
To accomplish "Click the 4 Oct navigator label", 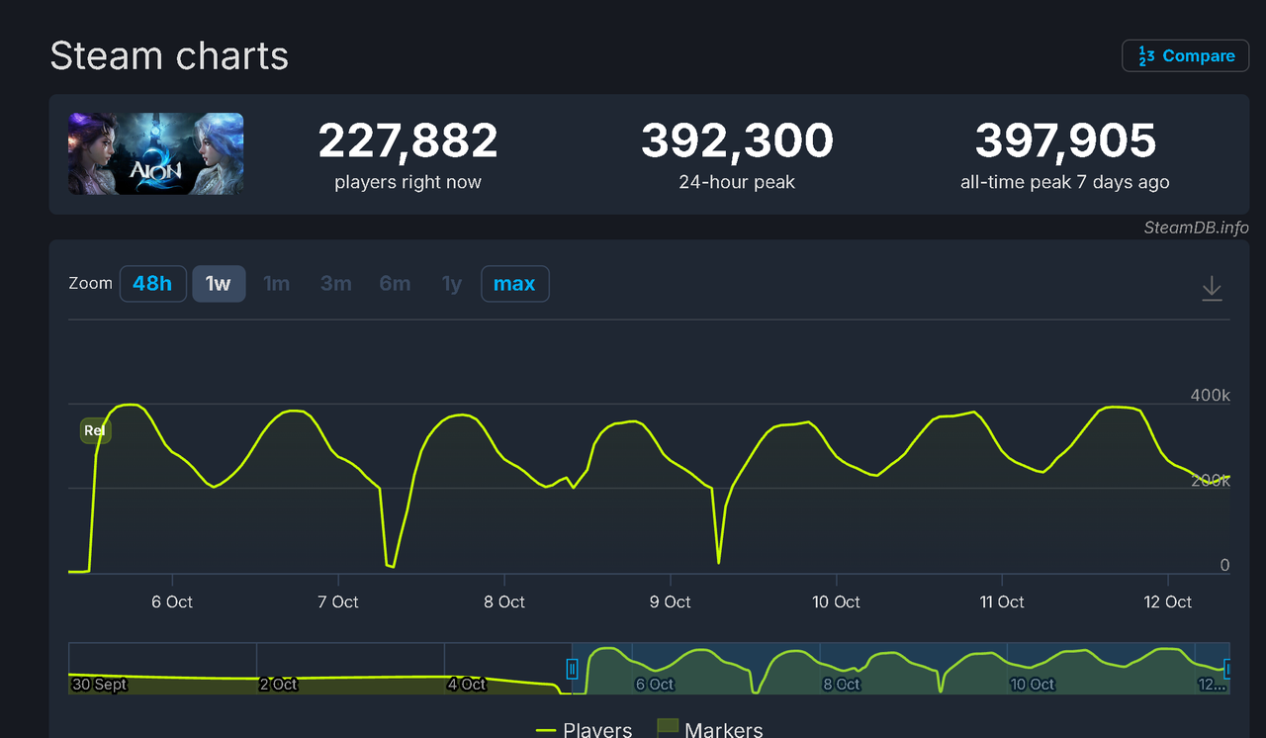I will [466, 684].
